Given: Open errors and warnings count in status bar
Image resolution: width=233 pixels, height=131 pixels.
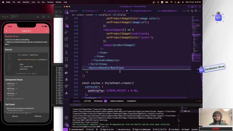Looking at the screenshot, I should (x=159, y=130).
